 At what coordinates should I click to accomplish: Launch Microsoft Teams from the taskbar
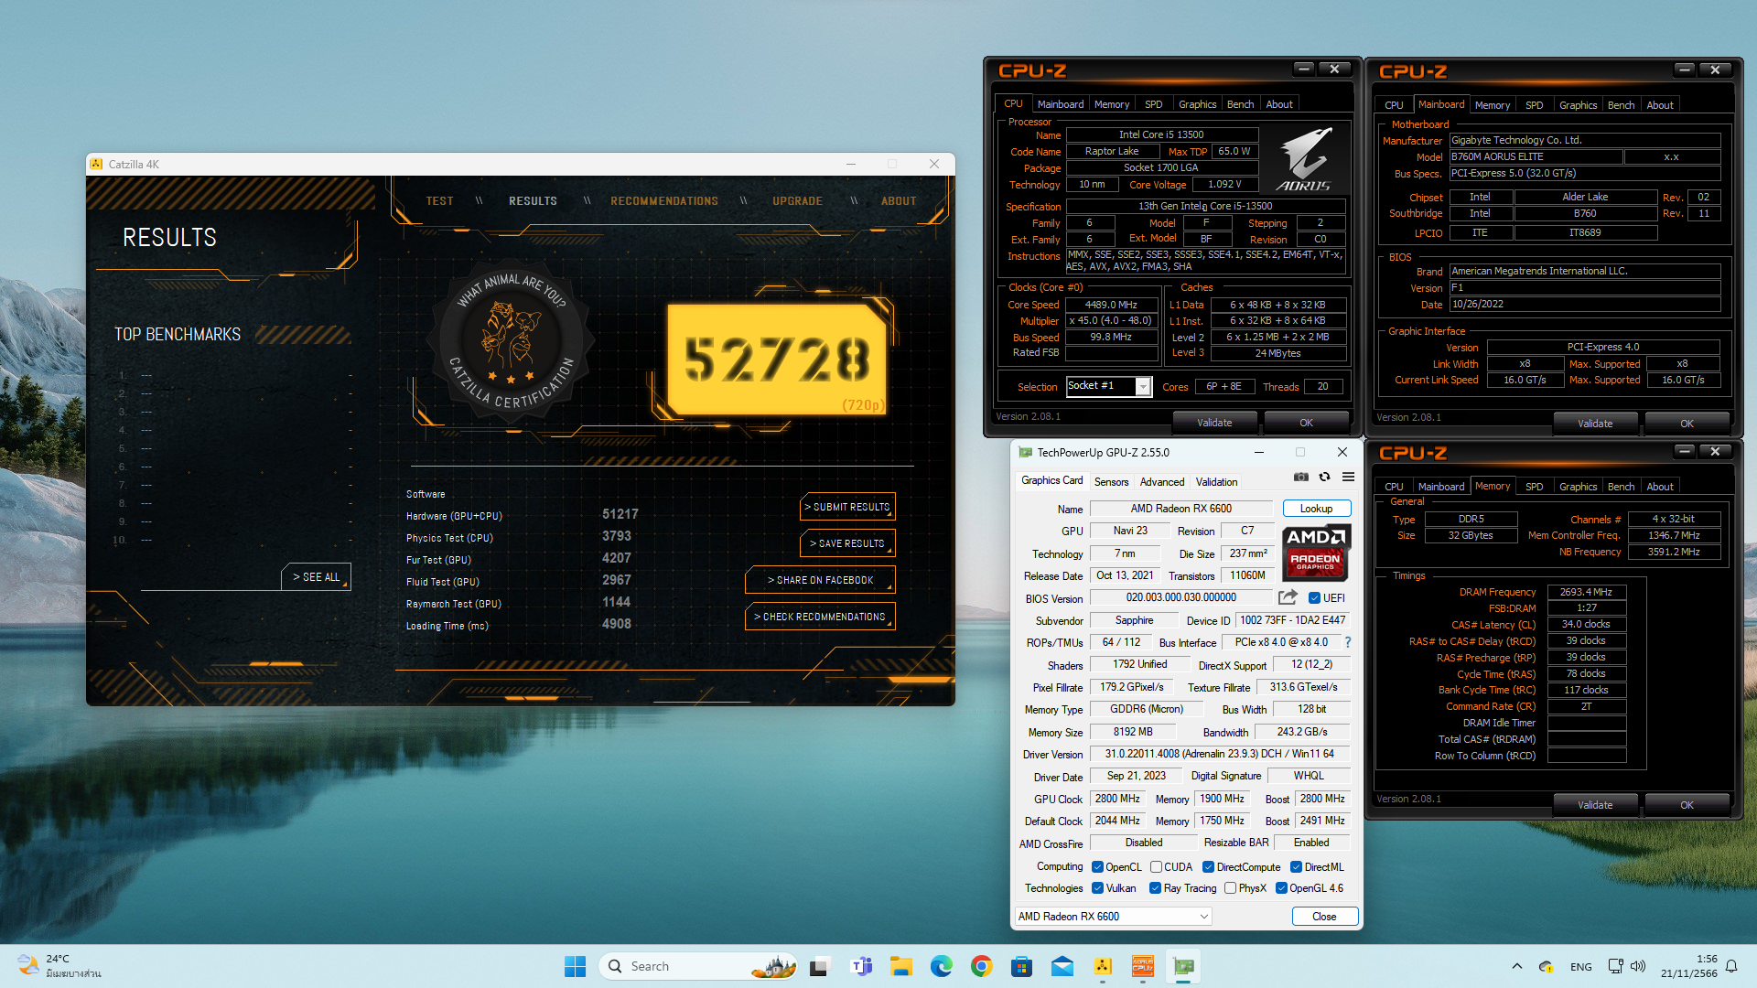861,966
